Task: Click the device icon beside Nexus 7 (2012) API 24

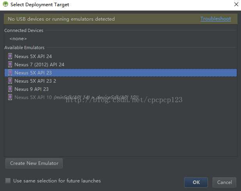Action: (x=10, y=64)
